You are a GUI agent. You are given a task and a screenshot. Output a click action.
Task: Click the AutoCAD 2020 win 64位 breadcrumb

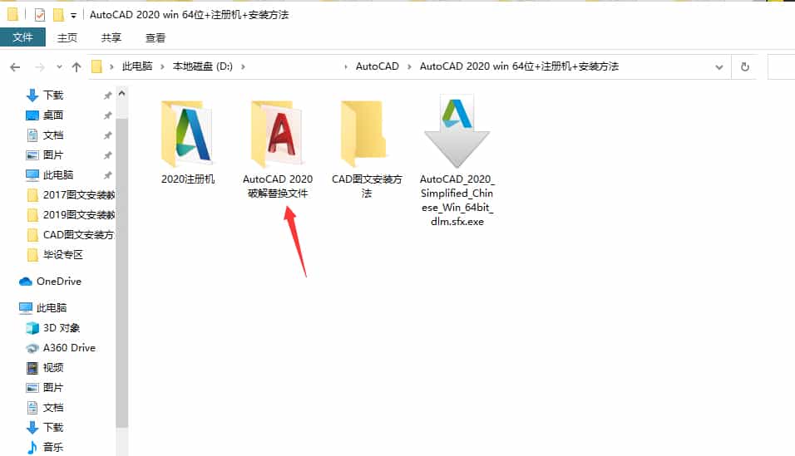[x=519, y=66]
